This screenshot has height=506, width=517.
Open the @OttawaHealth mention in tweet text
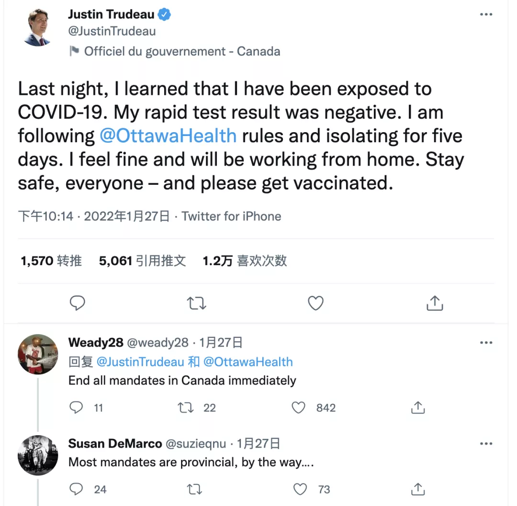168,136
